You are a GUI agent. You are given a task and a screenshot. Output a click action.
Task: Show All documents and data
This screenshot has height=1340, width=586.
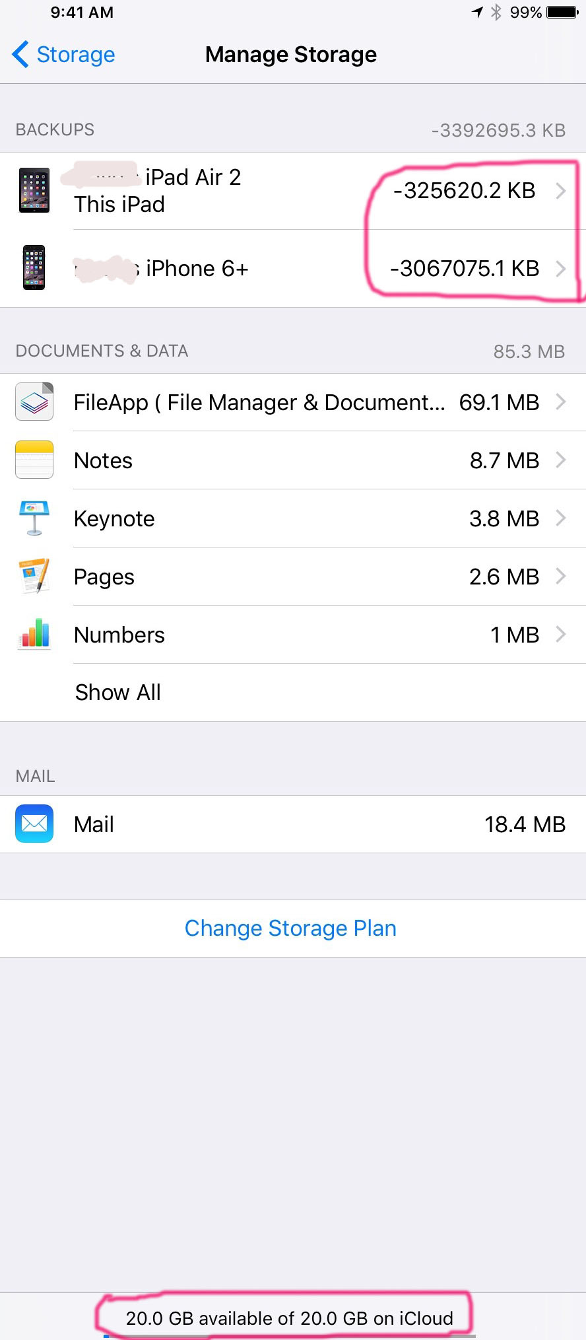pyautogui.click(x=117, y=692)
